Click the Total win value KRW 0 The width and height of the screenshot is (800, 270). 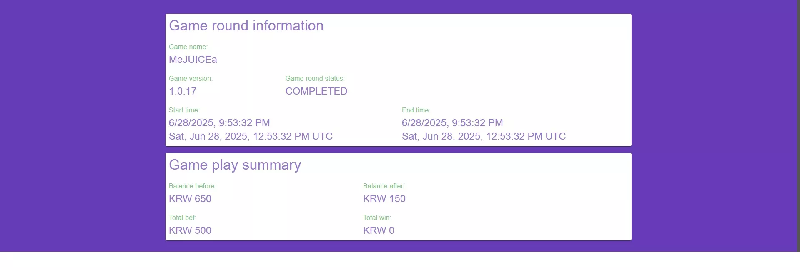tap(379, 230)
